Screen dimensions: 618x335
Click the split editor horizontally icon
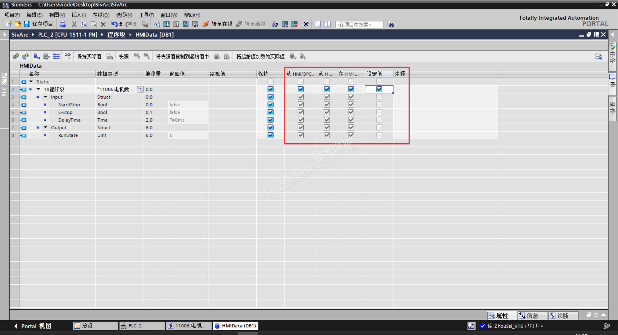click(x=318, y=24)
